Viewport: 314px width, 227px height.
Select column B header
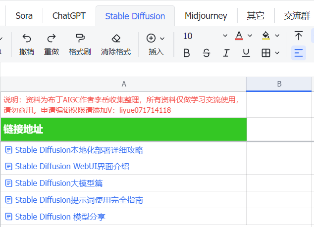coord(279,84)
